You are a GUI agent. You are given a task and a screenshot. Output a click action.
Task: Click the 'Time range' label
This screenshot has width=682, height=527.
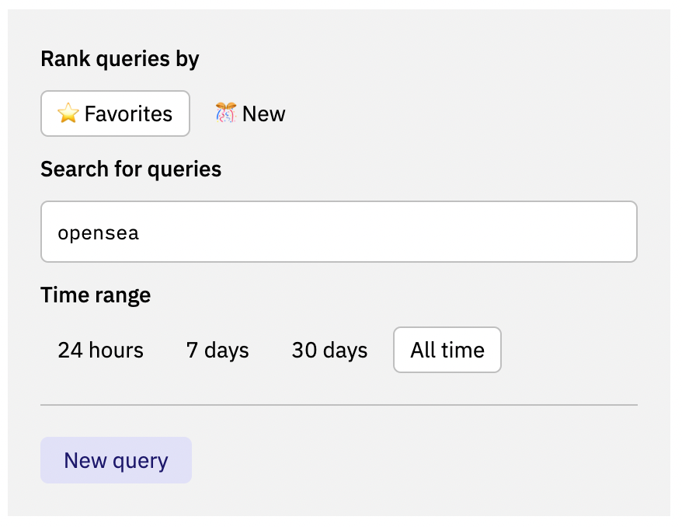click(x=96, y=295)
